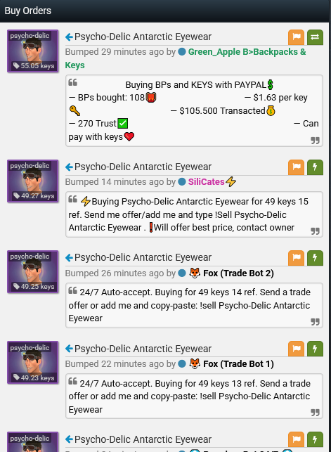Screen dimensions: 331x452
Task: Open trade offer icon for Green_Apple listing
Action: point(315,37)
